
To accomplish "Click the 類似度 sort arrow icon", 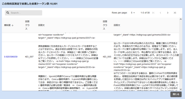I will pyautogui.click(x=13, y=25).
